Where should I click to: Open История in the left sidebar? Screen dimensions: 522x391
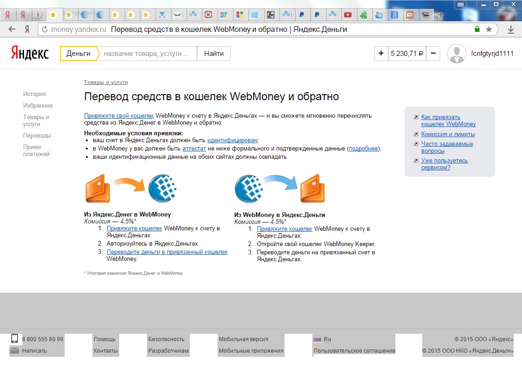point(34,94)
